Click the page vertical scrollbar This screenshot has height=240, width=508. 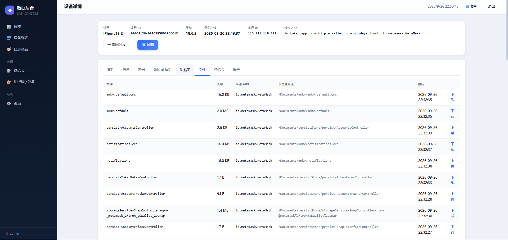[x=507, y=30]
